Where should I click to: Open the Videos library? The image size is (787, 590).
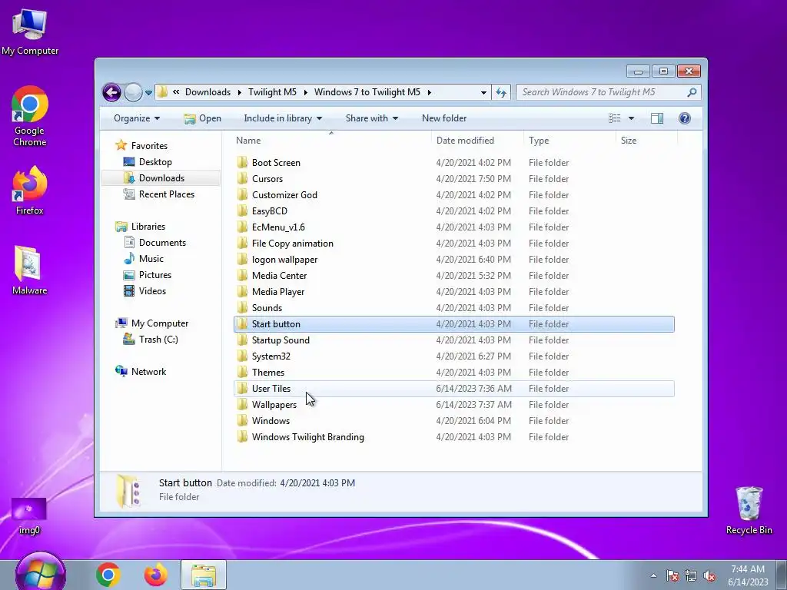(x=152, y=291)
